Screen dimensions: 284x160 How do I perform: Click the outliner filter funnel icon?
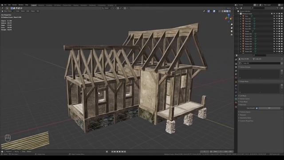click(277, 8)
